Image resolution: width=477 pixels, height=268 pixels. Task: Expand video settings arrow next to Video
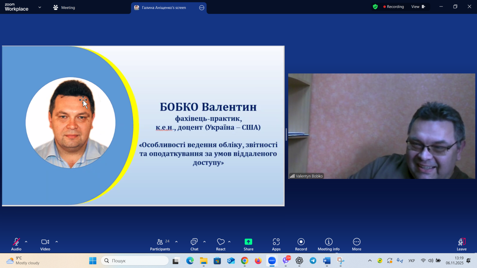point(57,242)
